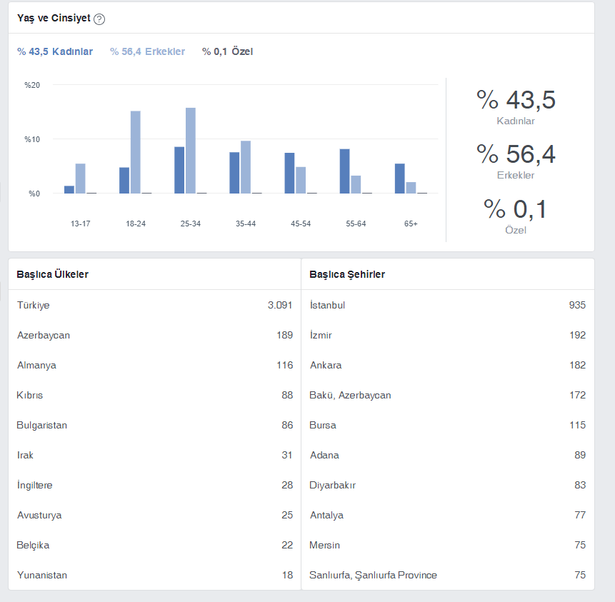Click the 25-34 women bar
Screen dimensions: 615x602
[179, 170]
